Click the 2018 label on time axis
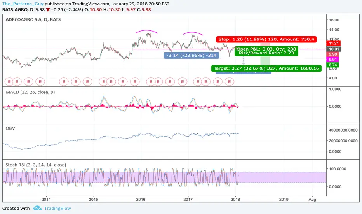 (x=235, y=200)
